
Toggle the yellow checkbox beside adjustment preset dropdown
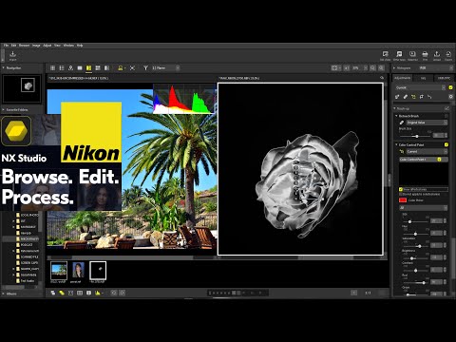click(x=450, y=87)
